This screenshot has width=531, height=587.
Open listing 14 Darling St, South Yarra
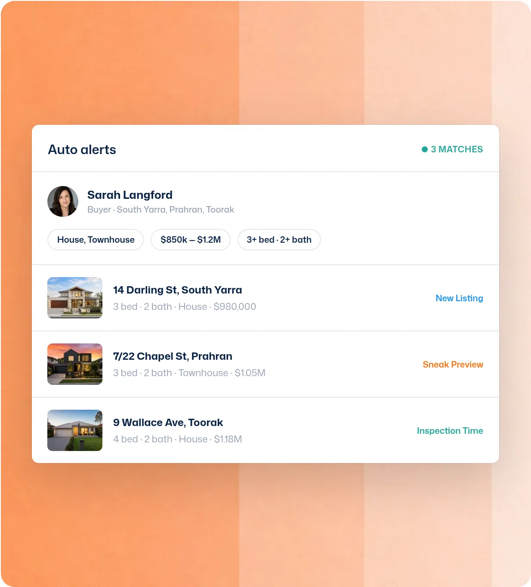(177, 290)
